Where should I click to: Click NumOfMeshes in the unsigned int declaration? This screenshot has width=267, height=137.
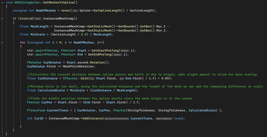pos(46,10)
